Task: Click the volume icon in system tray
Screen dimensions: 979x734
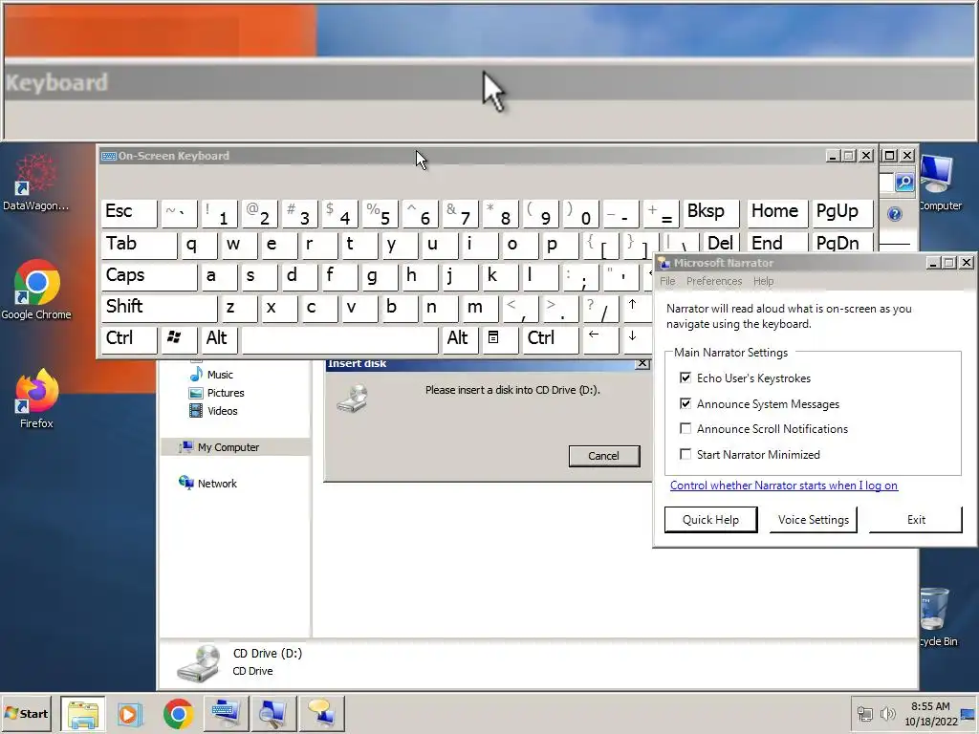Action: [x=888, y=713]
